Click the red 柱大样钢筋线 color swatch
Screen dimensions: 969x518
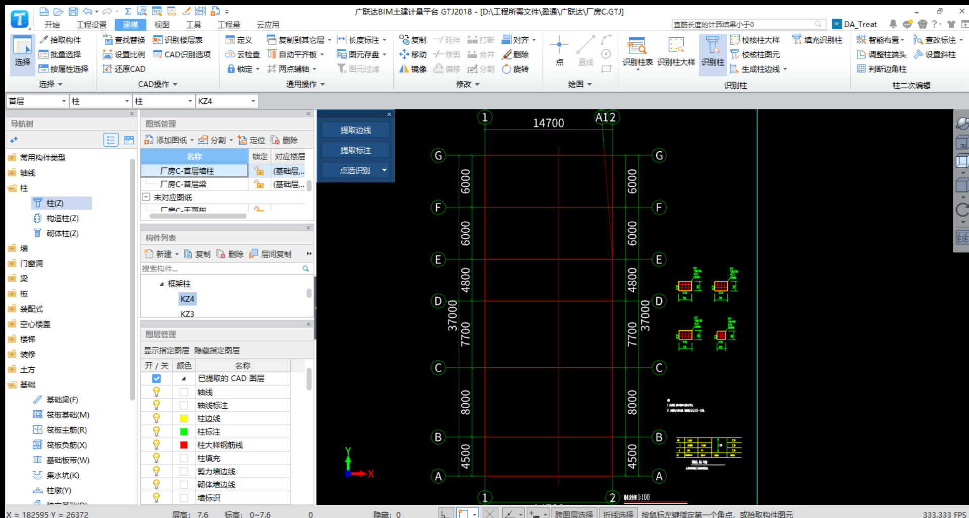pyautogui.click(x=184, y=445)
